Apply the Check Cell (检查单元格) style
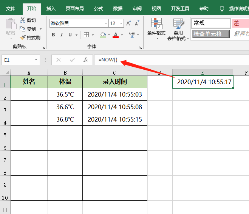249x214 pixels. (210, 34)
